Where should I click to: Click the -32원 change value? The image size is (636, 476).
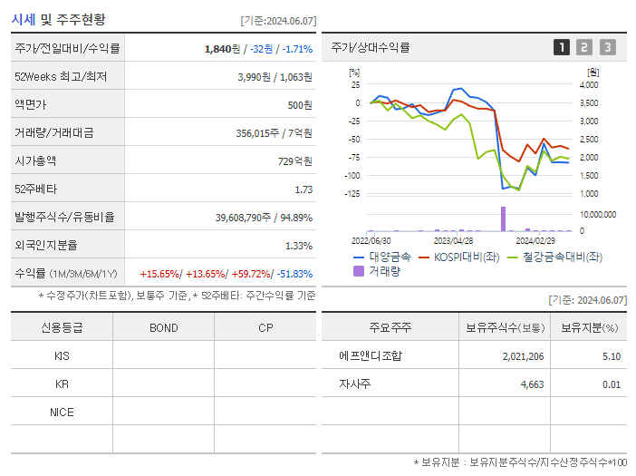(x=261, y=49)
